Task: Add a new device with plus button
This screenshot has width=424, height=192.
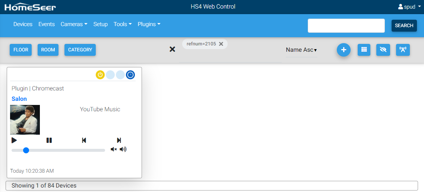Action: click(344, 50)
